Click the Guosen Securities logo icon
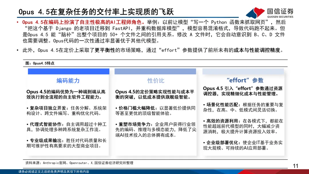This screenshot has width=309, height=174. (255, 13)
